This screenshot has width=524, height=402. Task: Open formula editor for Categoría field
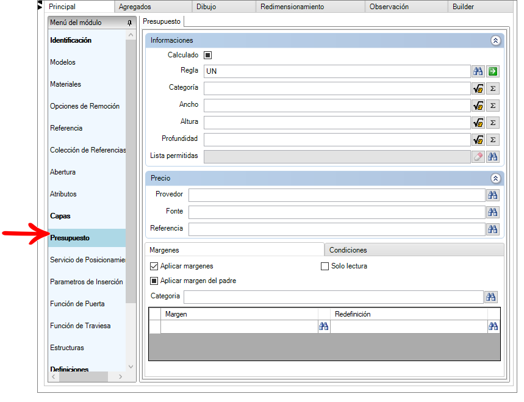click(478, 88)
